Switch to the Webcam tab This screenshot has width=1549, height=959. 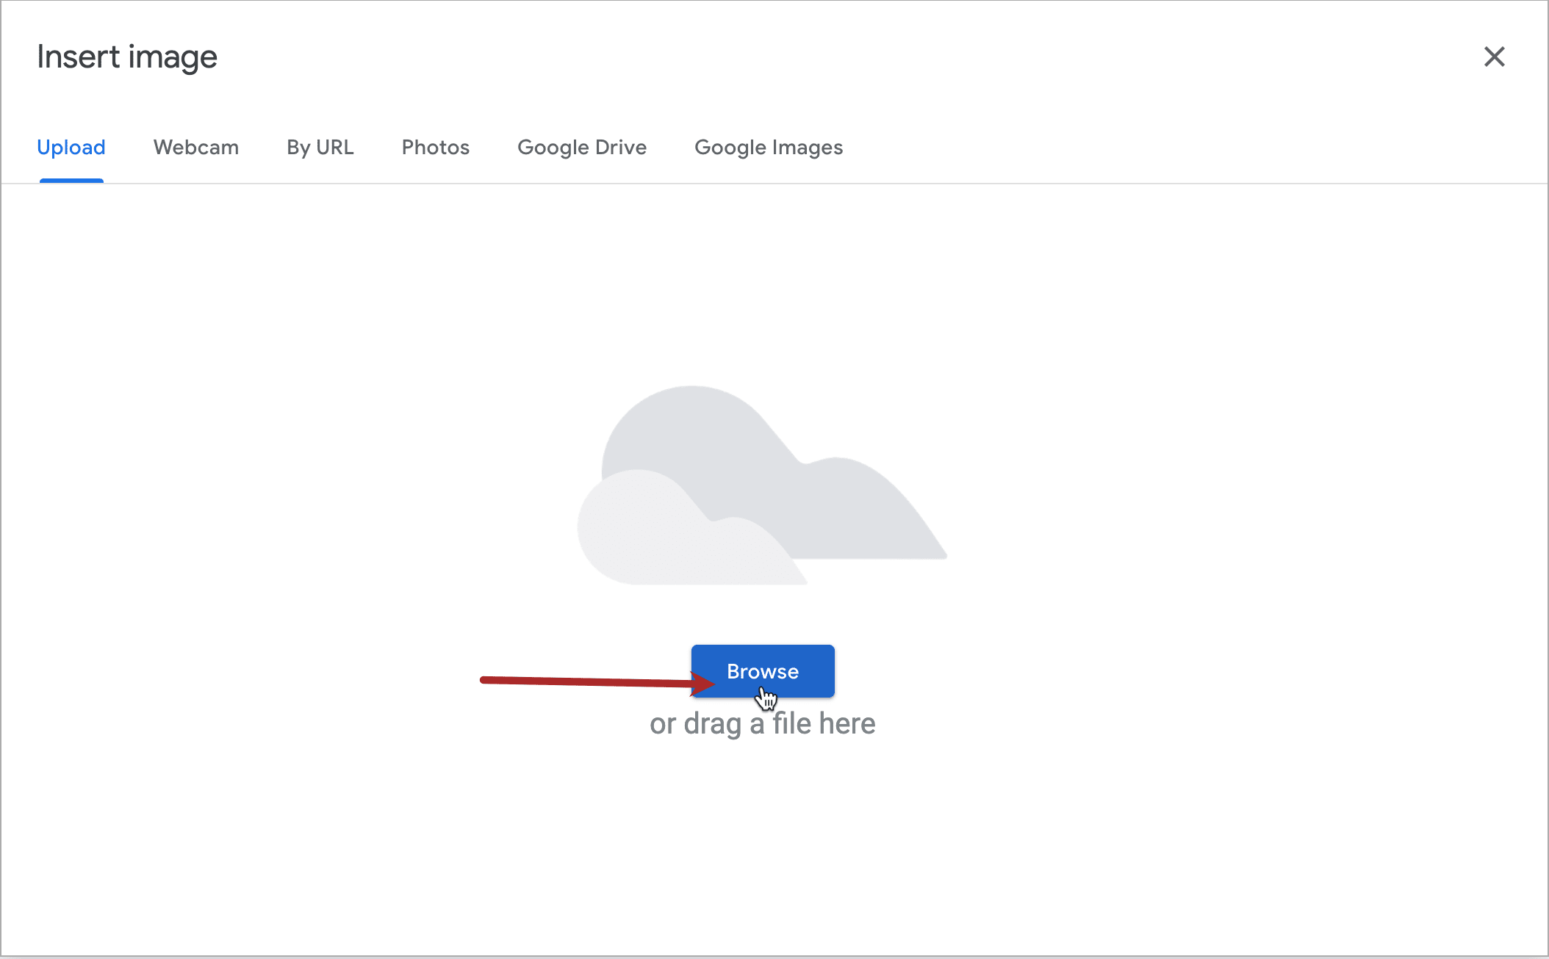(x=195, y=147)
